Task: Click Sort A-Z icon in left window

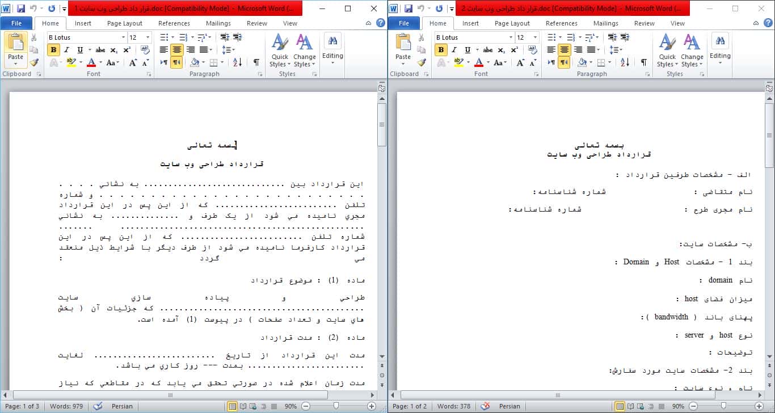Action: (x=237, y=62)
